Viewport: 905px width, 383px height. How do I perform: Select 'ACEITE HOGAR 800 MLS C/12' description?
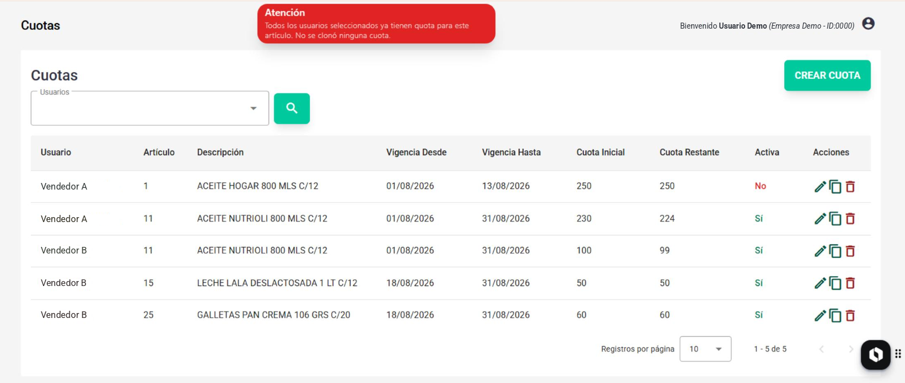coord(257,186)
